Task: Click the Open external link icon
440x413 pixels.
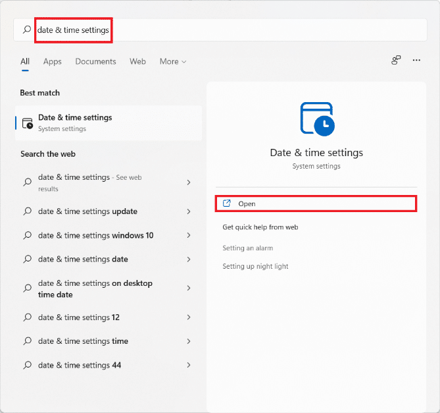Action: (227, 204)
